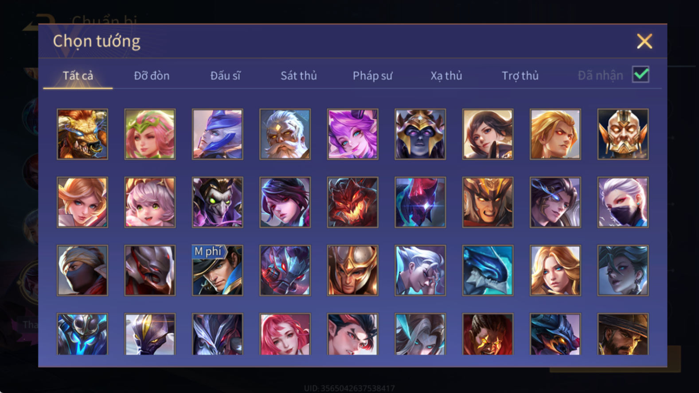
Task: Show the Pháp sư hero category
Action: 372,76
